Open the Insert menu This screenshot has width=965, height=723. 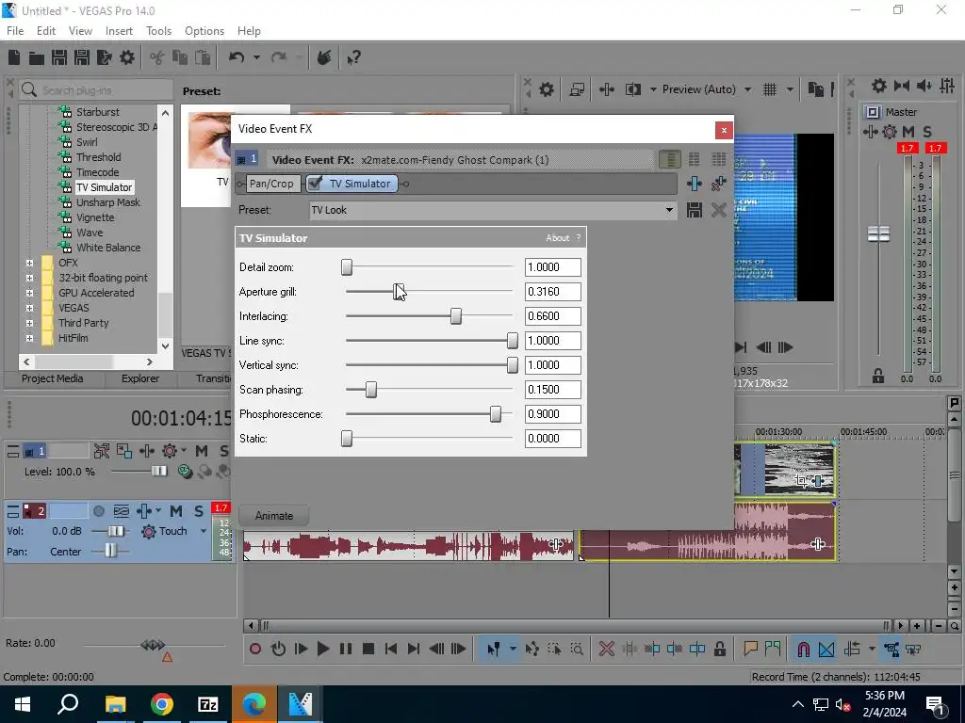pyautogui.click(x=119, y=31)
